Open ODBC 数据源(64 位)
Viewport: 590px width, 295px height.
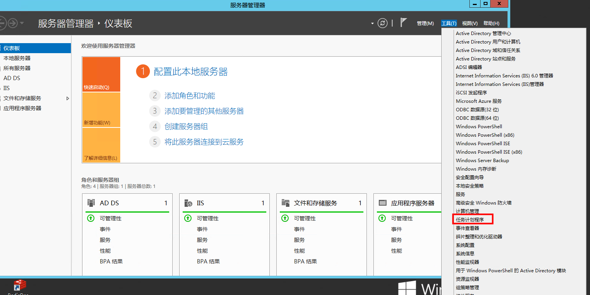[477, 118]
